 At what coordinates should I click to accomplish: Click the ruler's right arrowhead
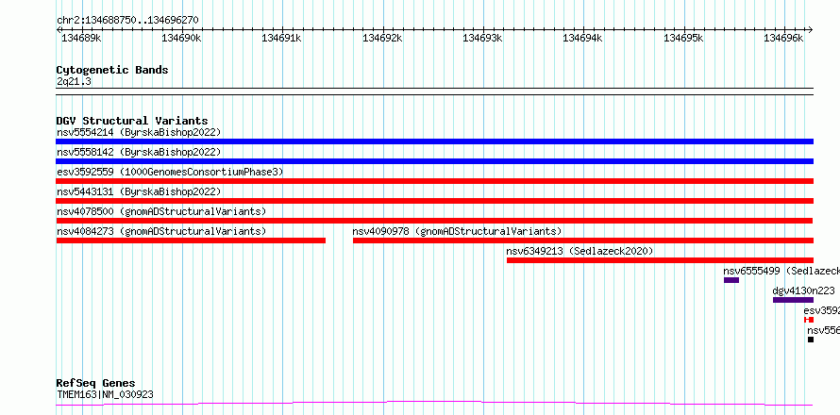click(x=811, y=30)
